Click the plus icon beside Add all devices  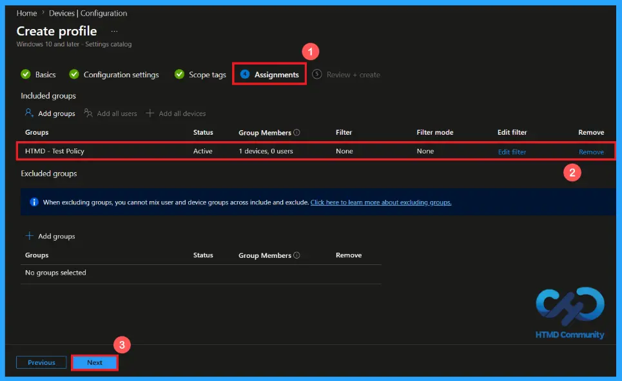tap(150, 113)
